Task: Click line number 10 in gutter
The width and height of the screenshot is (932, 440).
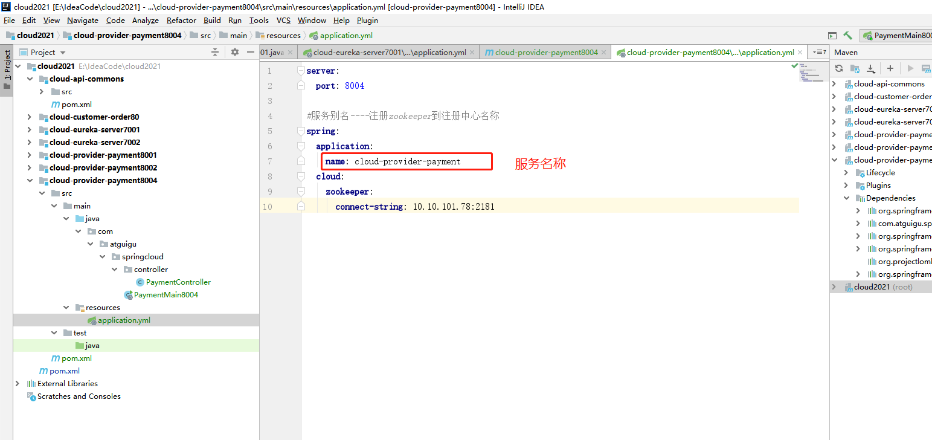Action: click(268, 207)
